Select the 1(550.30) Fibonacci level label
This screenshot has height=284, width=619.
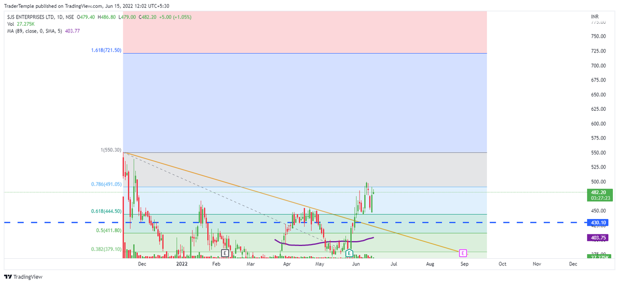110,150
